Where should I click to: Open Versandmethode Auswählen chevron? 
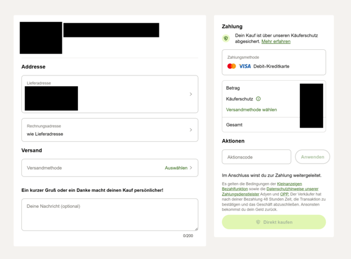(x=191, y=168)
